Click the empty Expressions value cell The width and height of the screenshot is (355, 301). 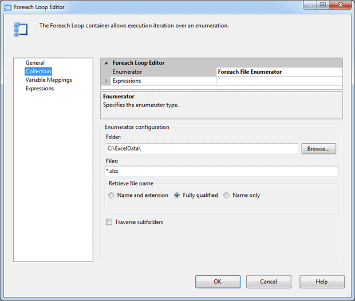pyautogui.click(x=279, y=81)
